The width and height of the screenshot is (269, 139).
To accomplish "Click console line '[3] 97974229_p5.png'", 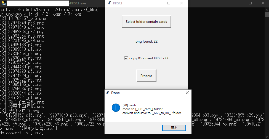I will pyautogui.click(x=21, y=71).
